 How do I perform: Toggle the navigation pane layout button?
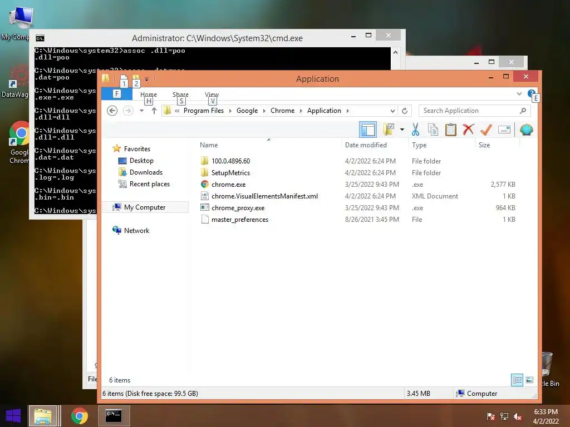click(x=368, y=130)
